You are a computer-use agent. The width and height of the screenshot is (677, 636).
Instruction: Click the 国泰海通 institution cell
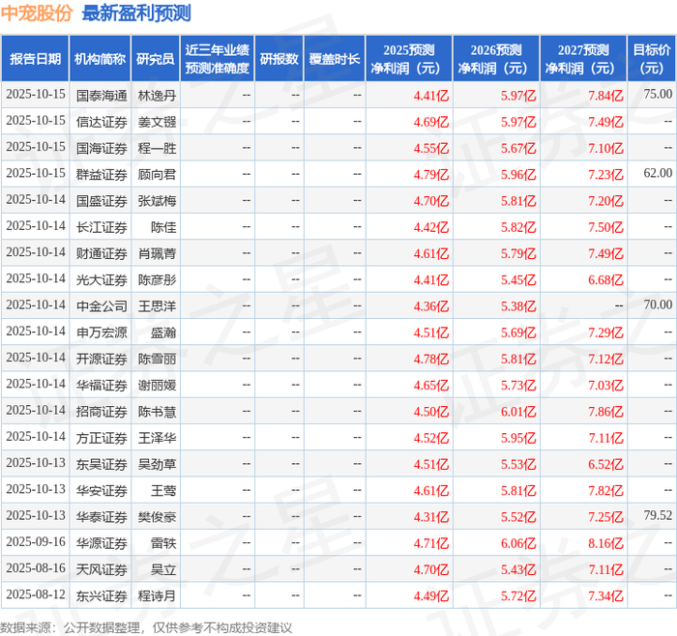[102, 96]
